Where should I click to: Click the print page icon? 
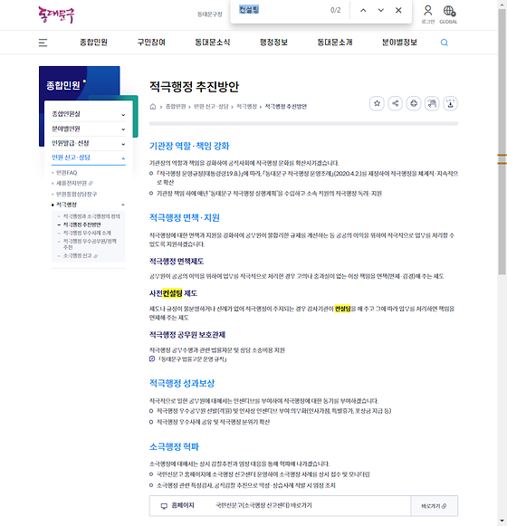pyautogui.click(x=414, y=103)
